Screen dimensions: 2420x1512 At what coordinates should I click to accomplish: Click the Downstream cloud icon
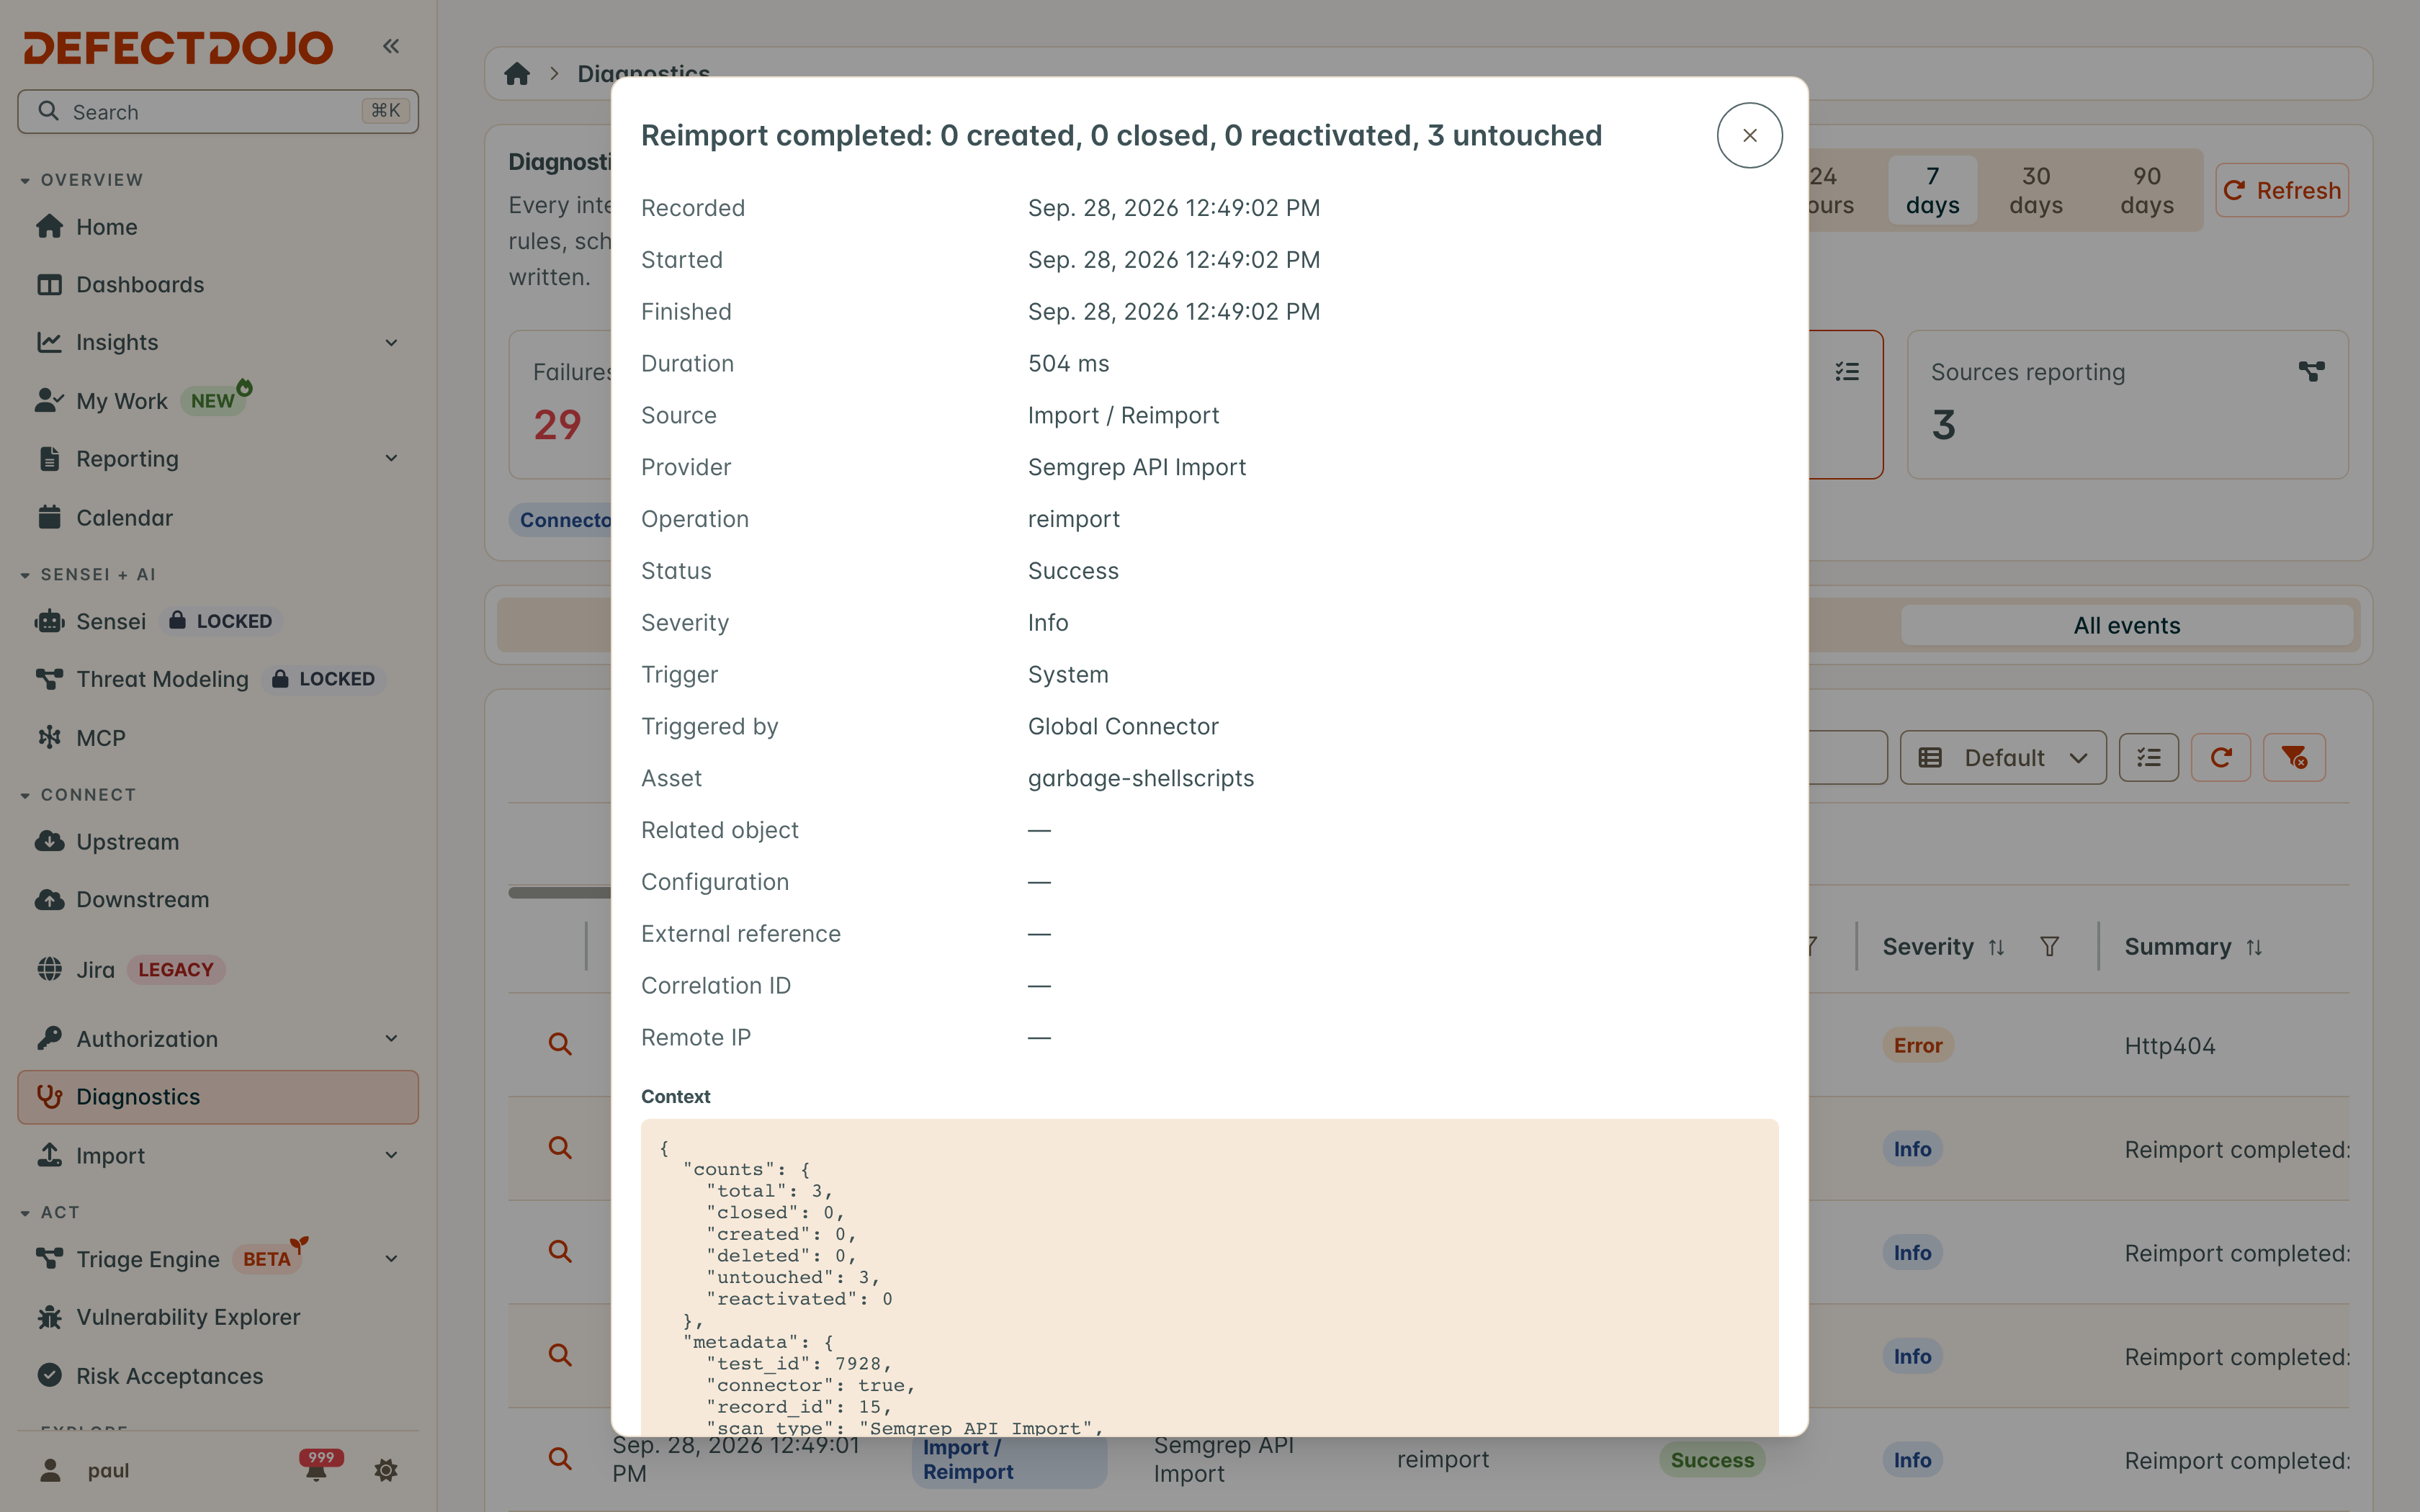[x=49, y=899]
